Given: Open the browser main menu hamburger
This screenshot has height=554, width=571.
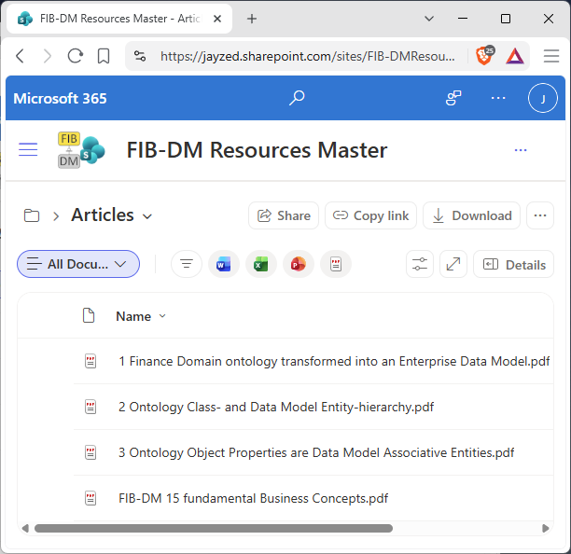Looking at the screenshot, I should click(551, 56).
